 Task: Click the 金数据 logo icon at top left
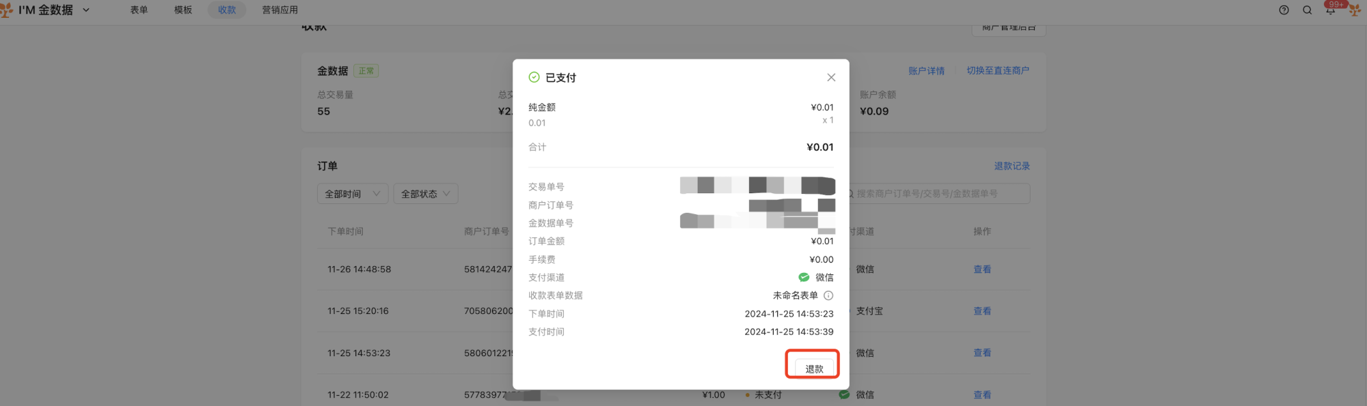point(6,10)
